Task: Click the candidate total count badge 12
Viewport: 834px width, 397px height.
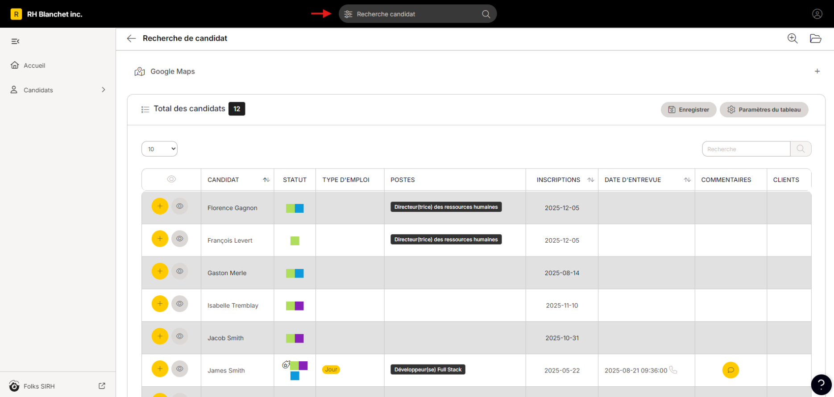Action: coord(237,109)
